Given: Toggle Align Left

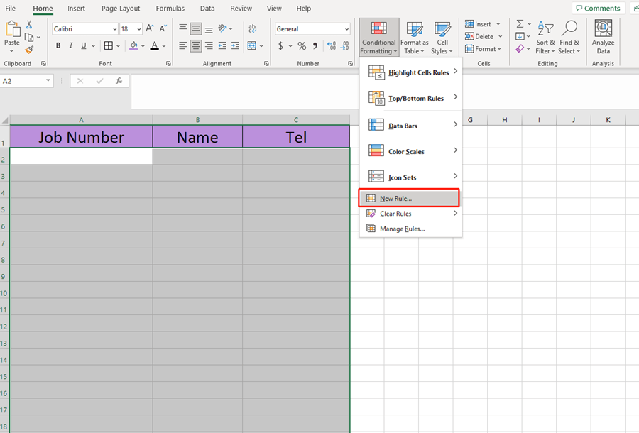Looking at the screenshot, I should [183, 45].
